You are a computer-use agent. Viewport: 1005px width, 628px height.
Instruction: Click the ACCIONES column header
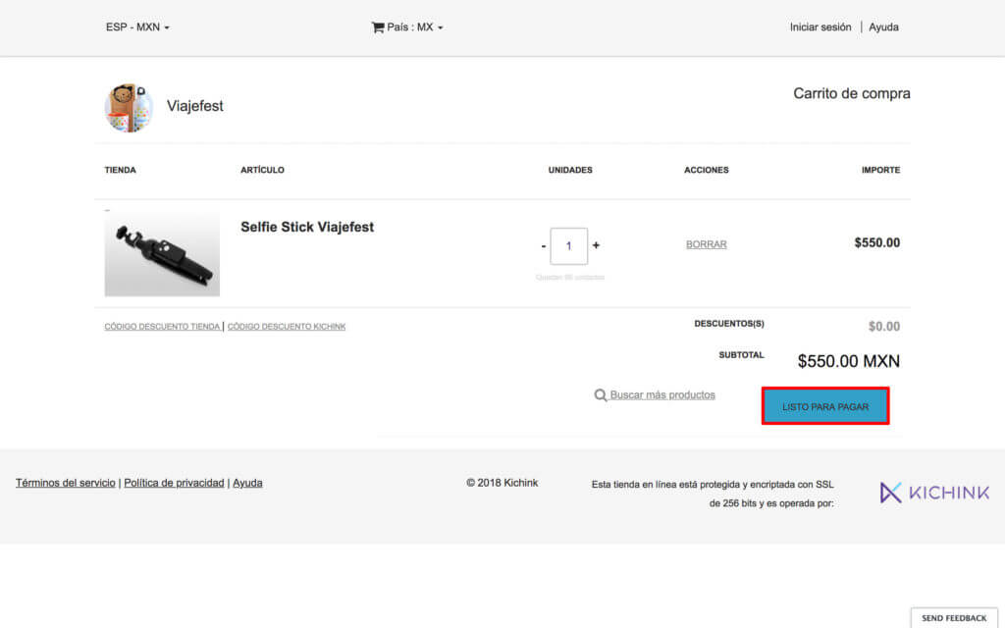point(707,170)
